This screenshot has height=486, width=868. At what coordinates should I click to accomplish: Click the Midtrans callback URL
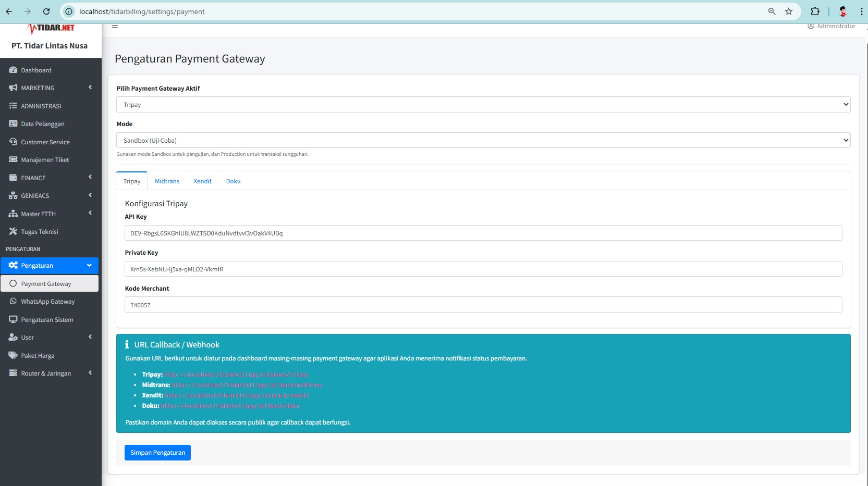pyautogui.click(x=247, y=385)
